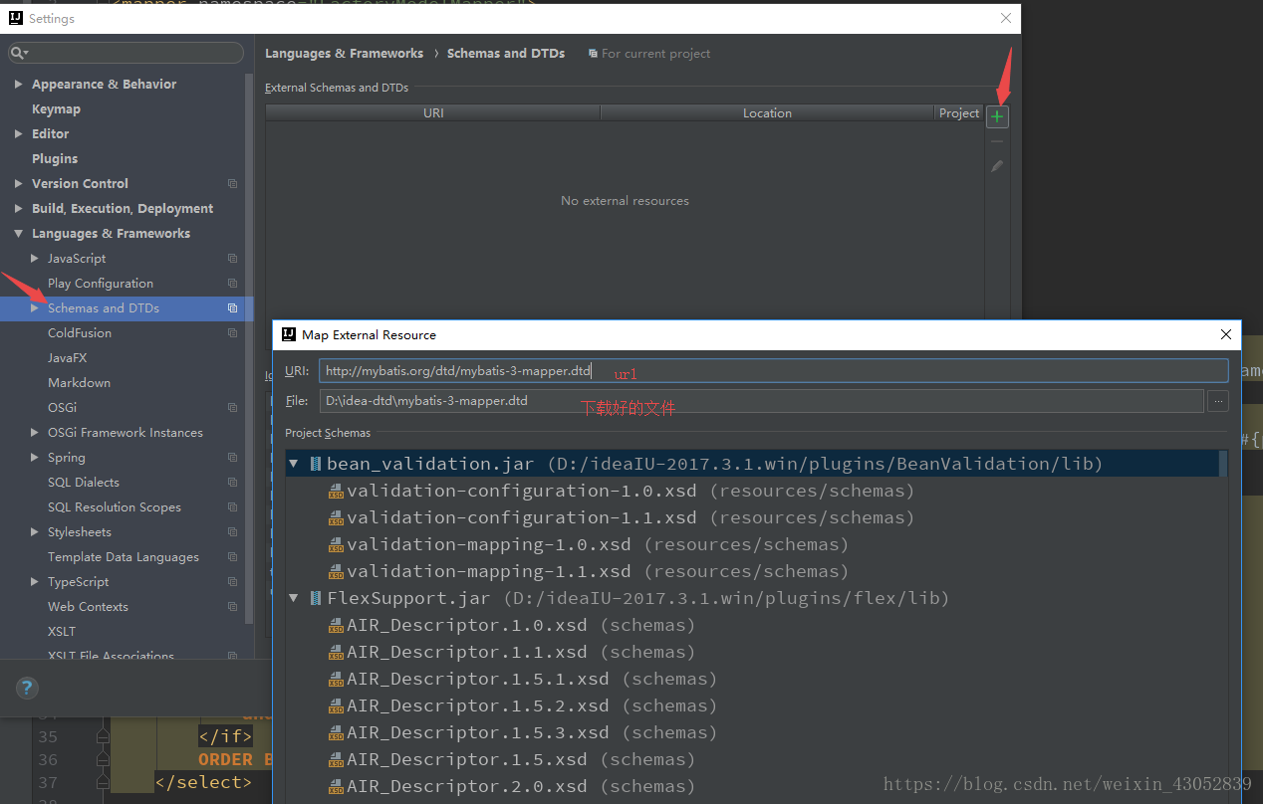Expand the Spring settings node
The image size is (1263, 804).
[35, 458]
